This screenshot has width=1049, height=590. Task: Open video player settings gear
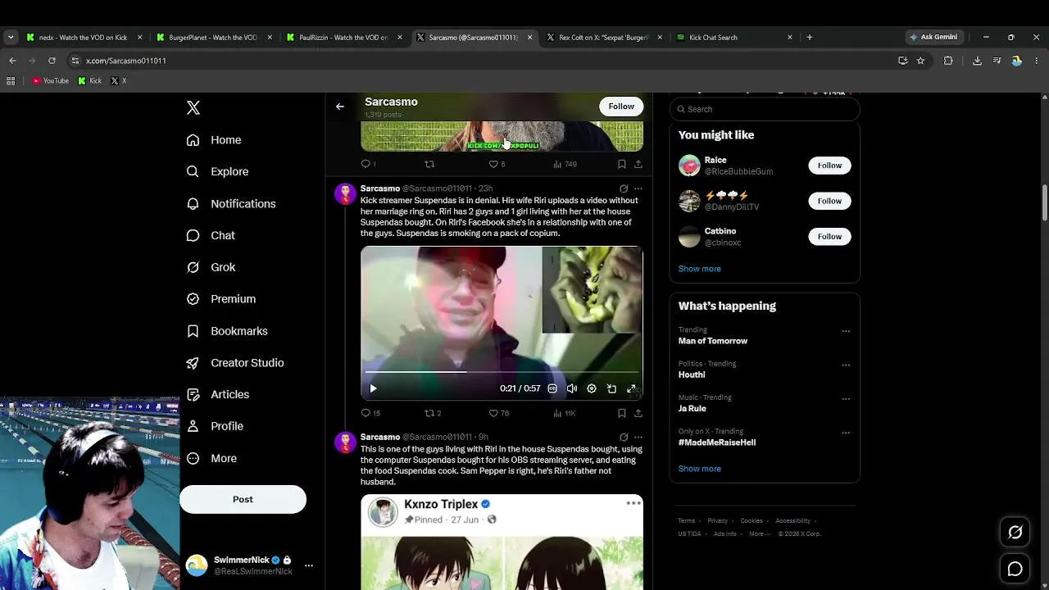(592, 388)
